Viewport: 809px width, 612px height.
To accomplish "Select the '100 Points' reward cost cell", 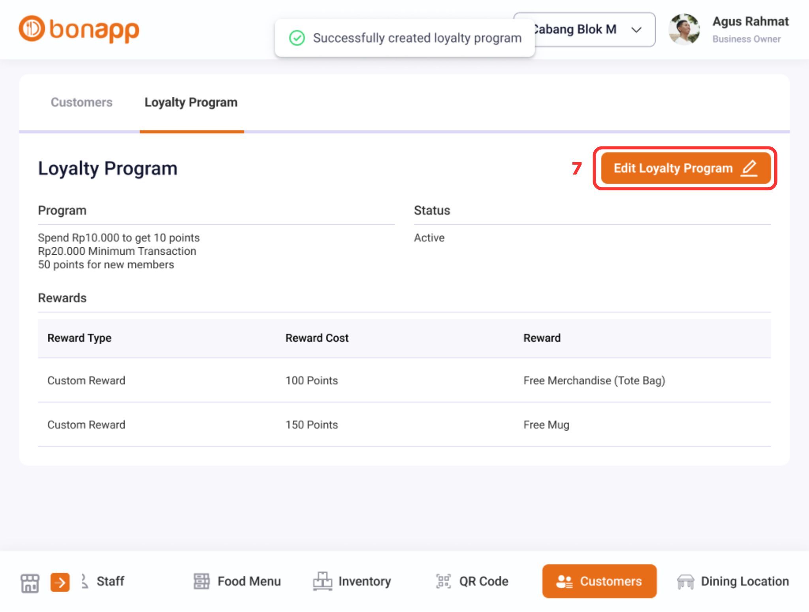I will pos(312,381).
